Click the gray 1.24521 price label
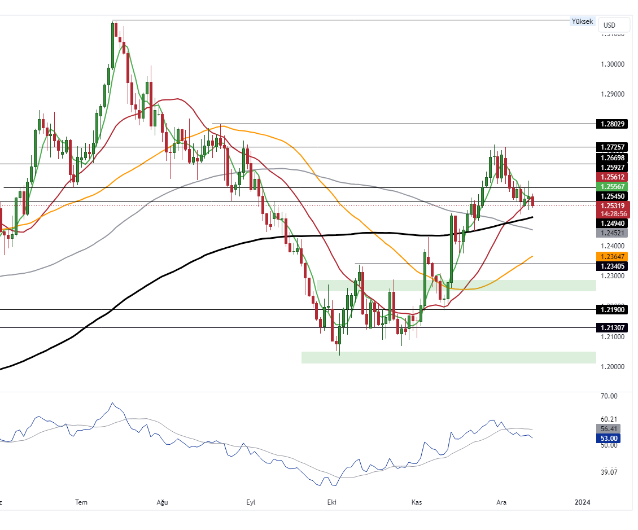638x530 pixels. point(613,233)
